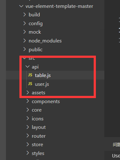Collapse the api folder chevron
The width and height of the screenshot is (120, 160).
pyautogui.click(x=28, y=66)
